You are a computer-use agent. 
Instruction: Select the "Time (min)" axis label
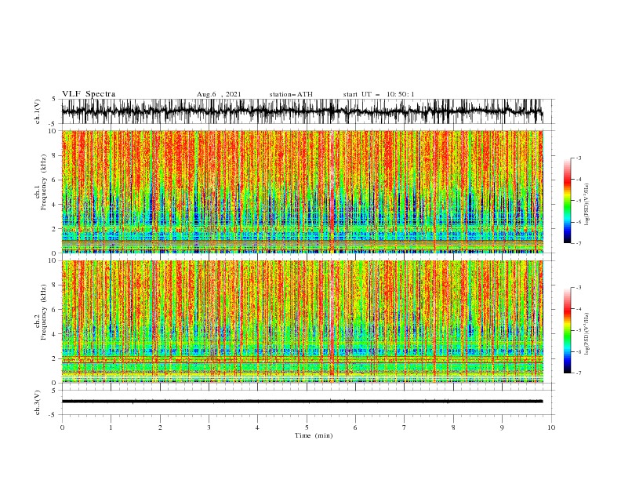314,435
